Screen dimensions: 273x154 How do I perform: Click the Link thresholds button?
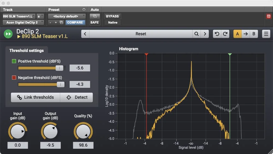coord(35,97)
